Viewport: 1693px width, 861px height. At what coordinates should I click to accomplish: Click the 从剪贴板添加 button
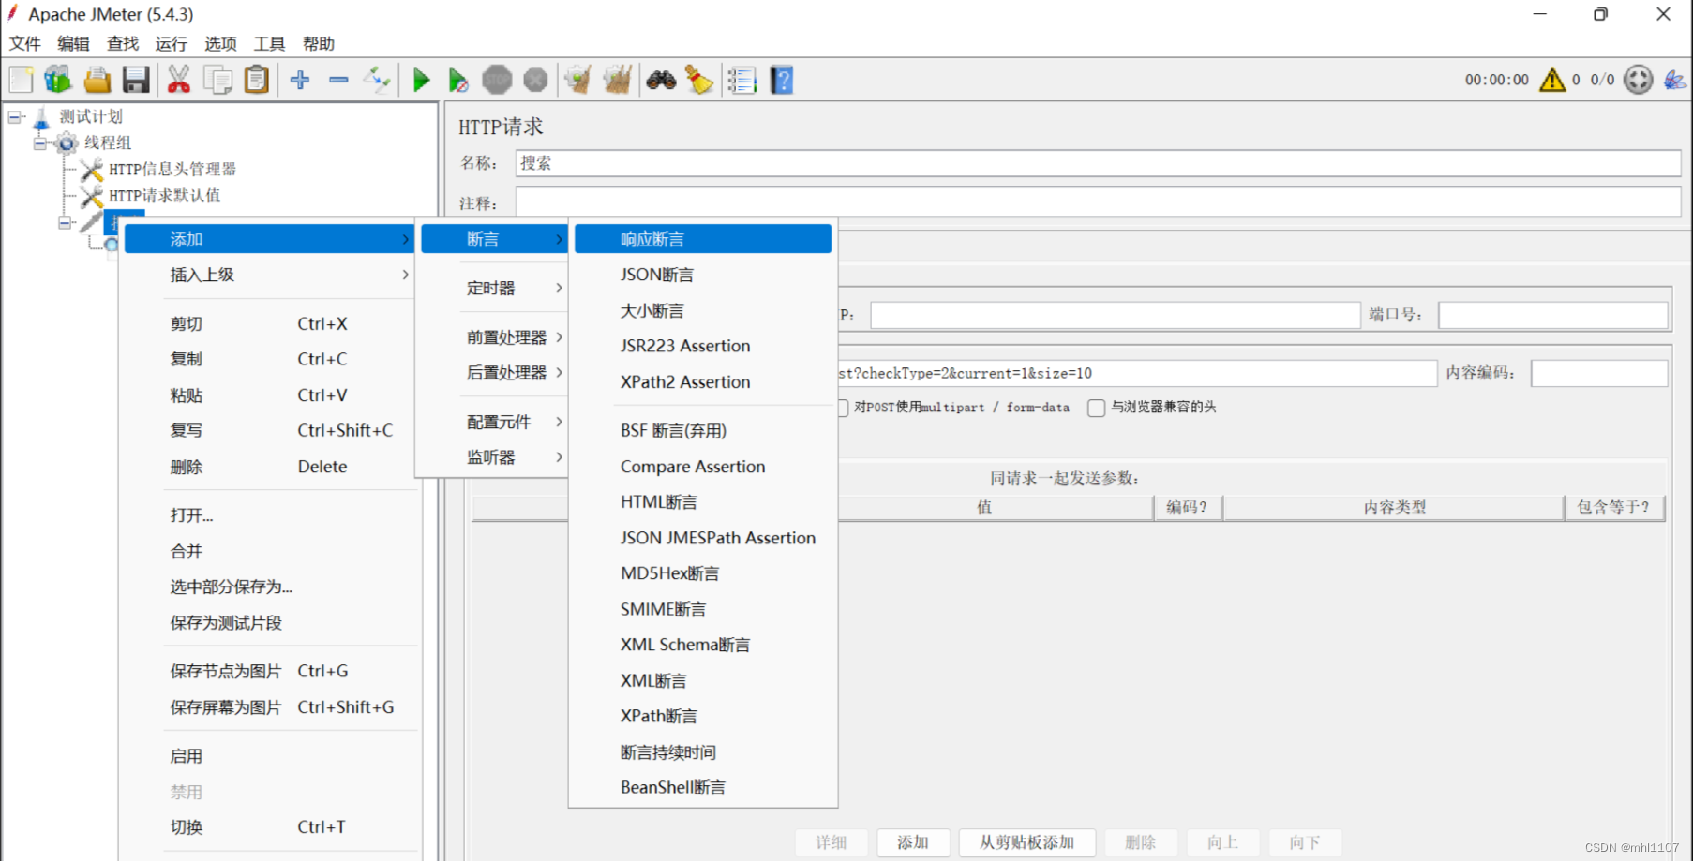(x=1026, y=842)
